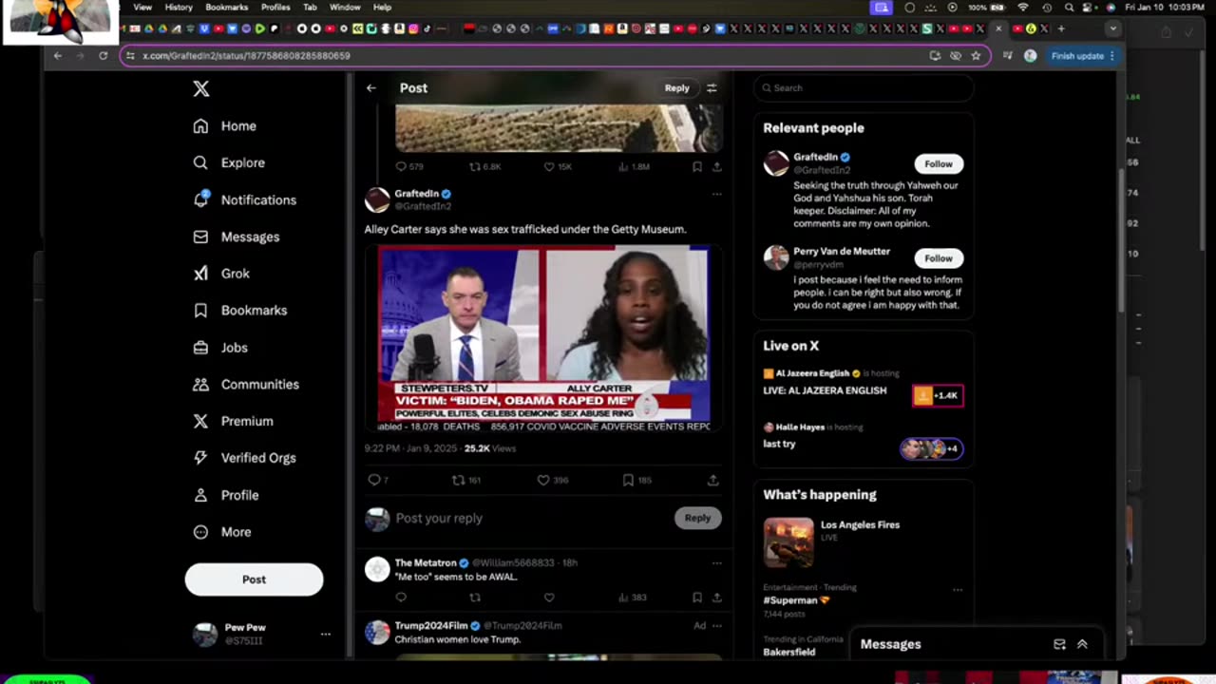This screenshot has height=684, width=1216.
Task: Open the Bakersfield trend
Action: tap(788, 653)
